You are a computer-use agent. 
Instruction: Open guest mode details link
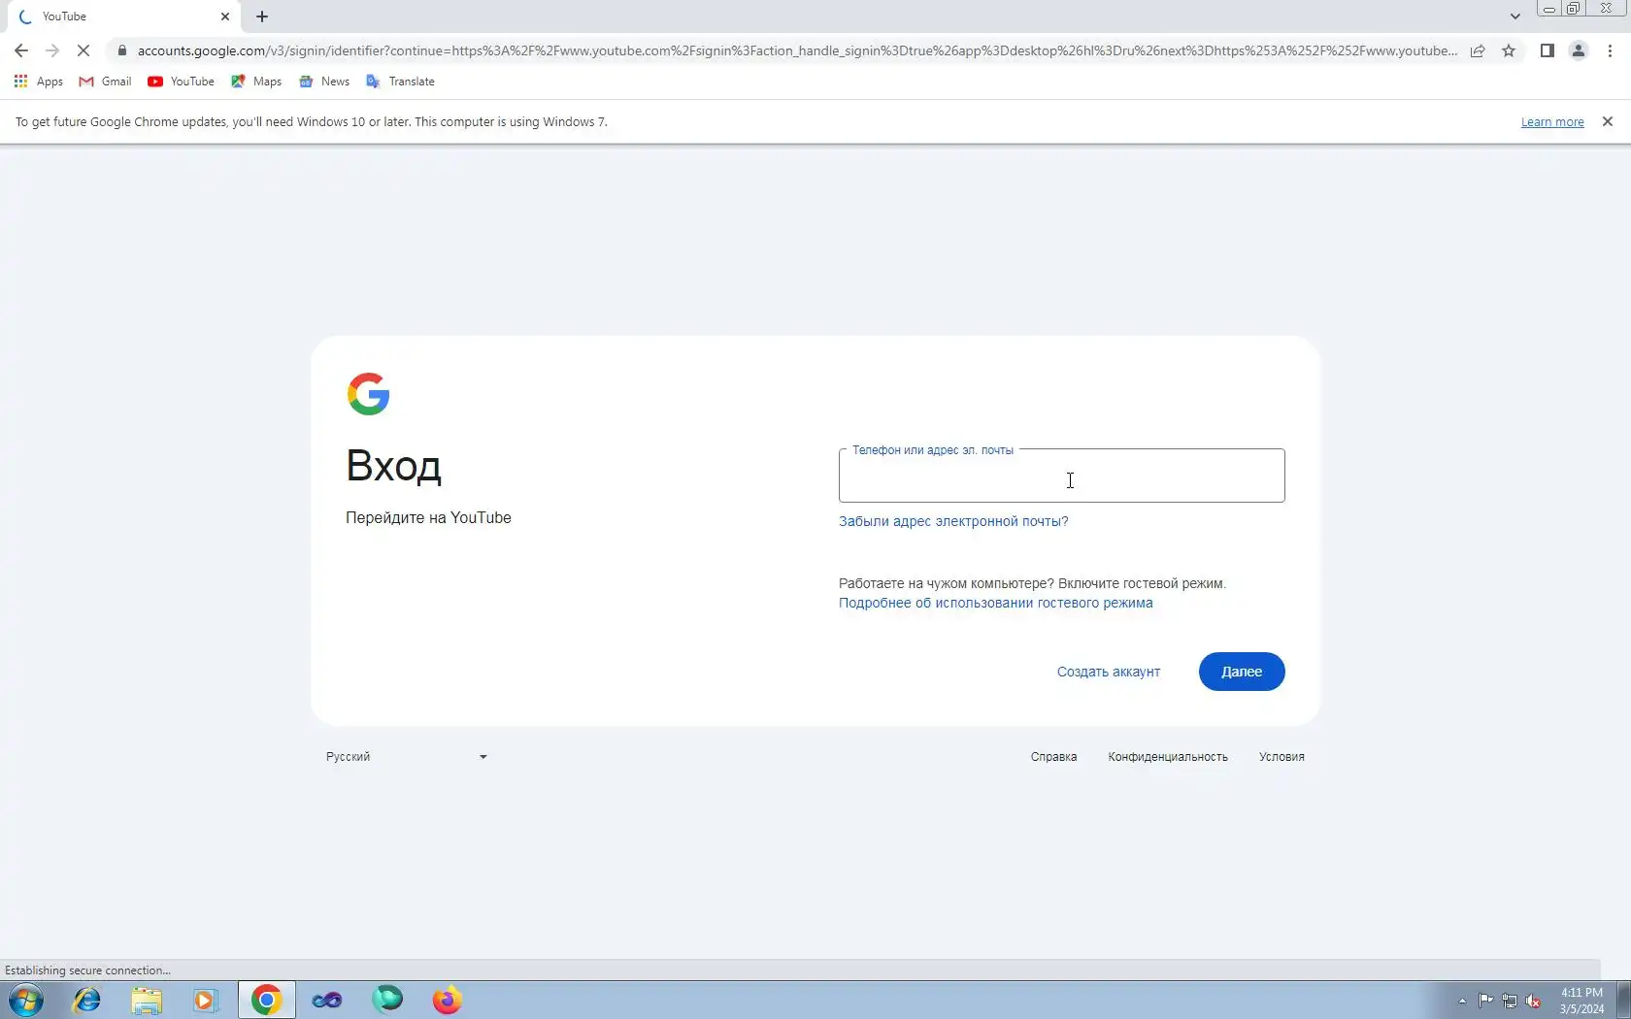995,603
